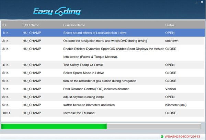Screen dimensions: 206x140
Task: Sort by ECU Name column header
Action: click(31, 25)
